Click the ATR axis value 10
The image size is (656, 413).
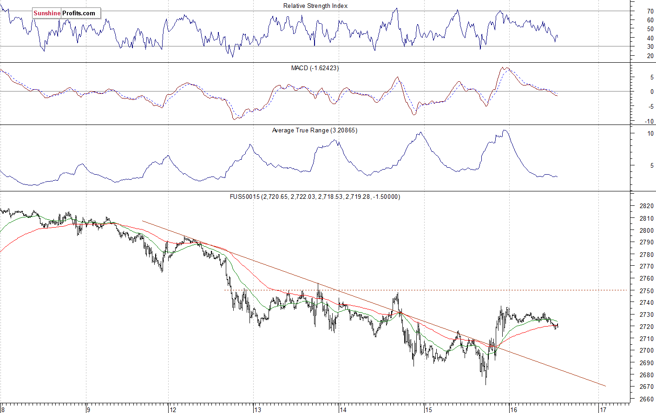tap(650, 134)
